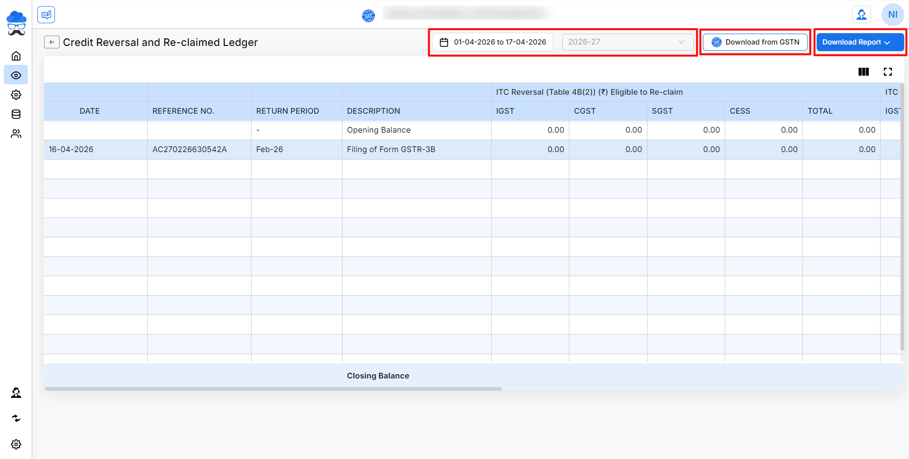Image resolution: width=909 pixels, height=459 pixels.
Task: Select the AC270226630542A ledger row
Action: pos(189,150)
